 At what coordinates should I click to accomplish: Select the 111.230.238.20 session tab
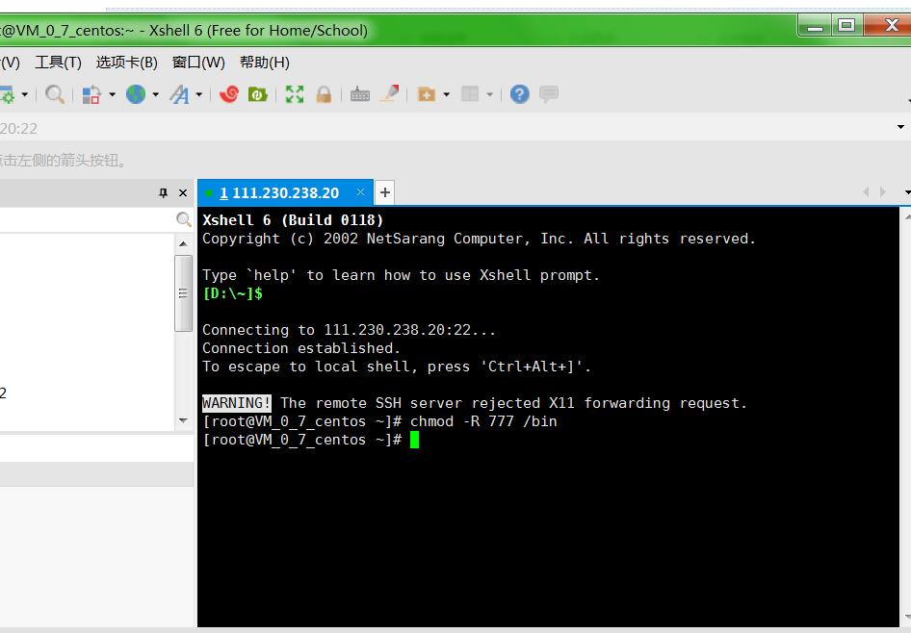point(279,192)
